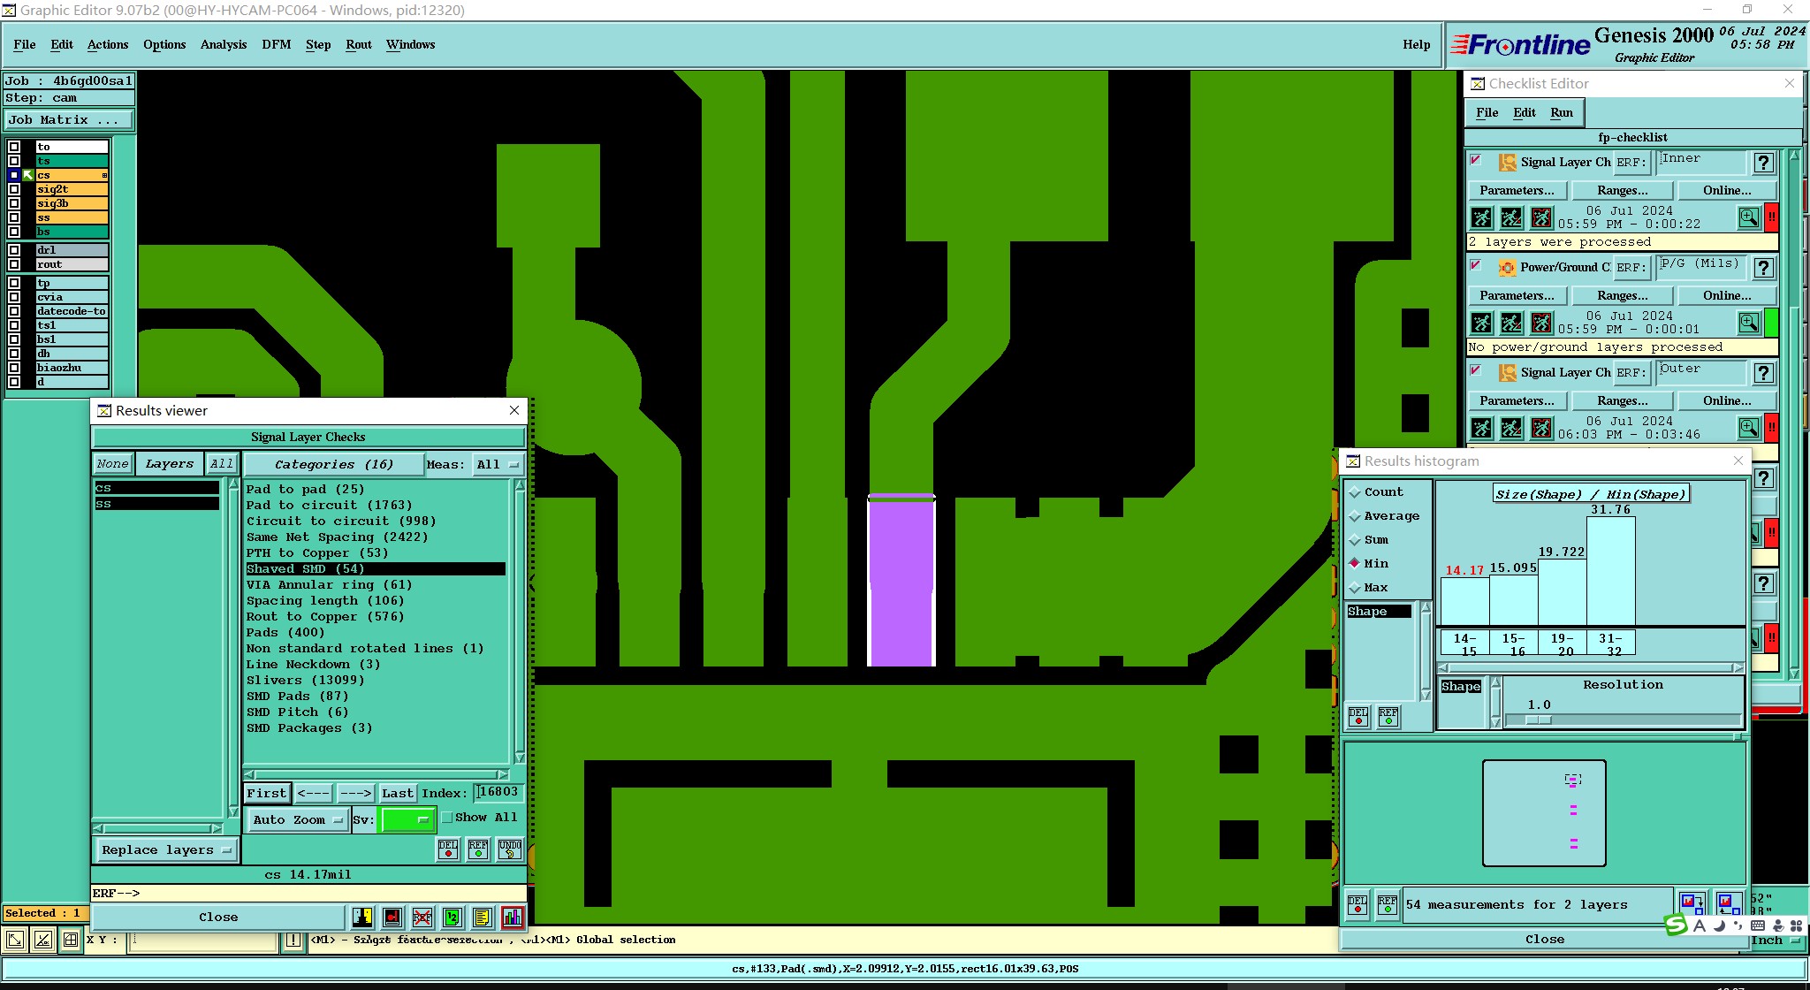Open the Auto Zoom dropdown

[x=297, y=820]
